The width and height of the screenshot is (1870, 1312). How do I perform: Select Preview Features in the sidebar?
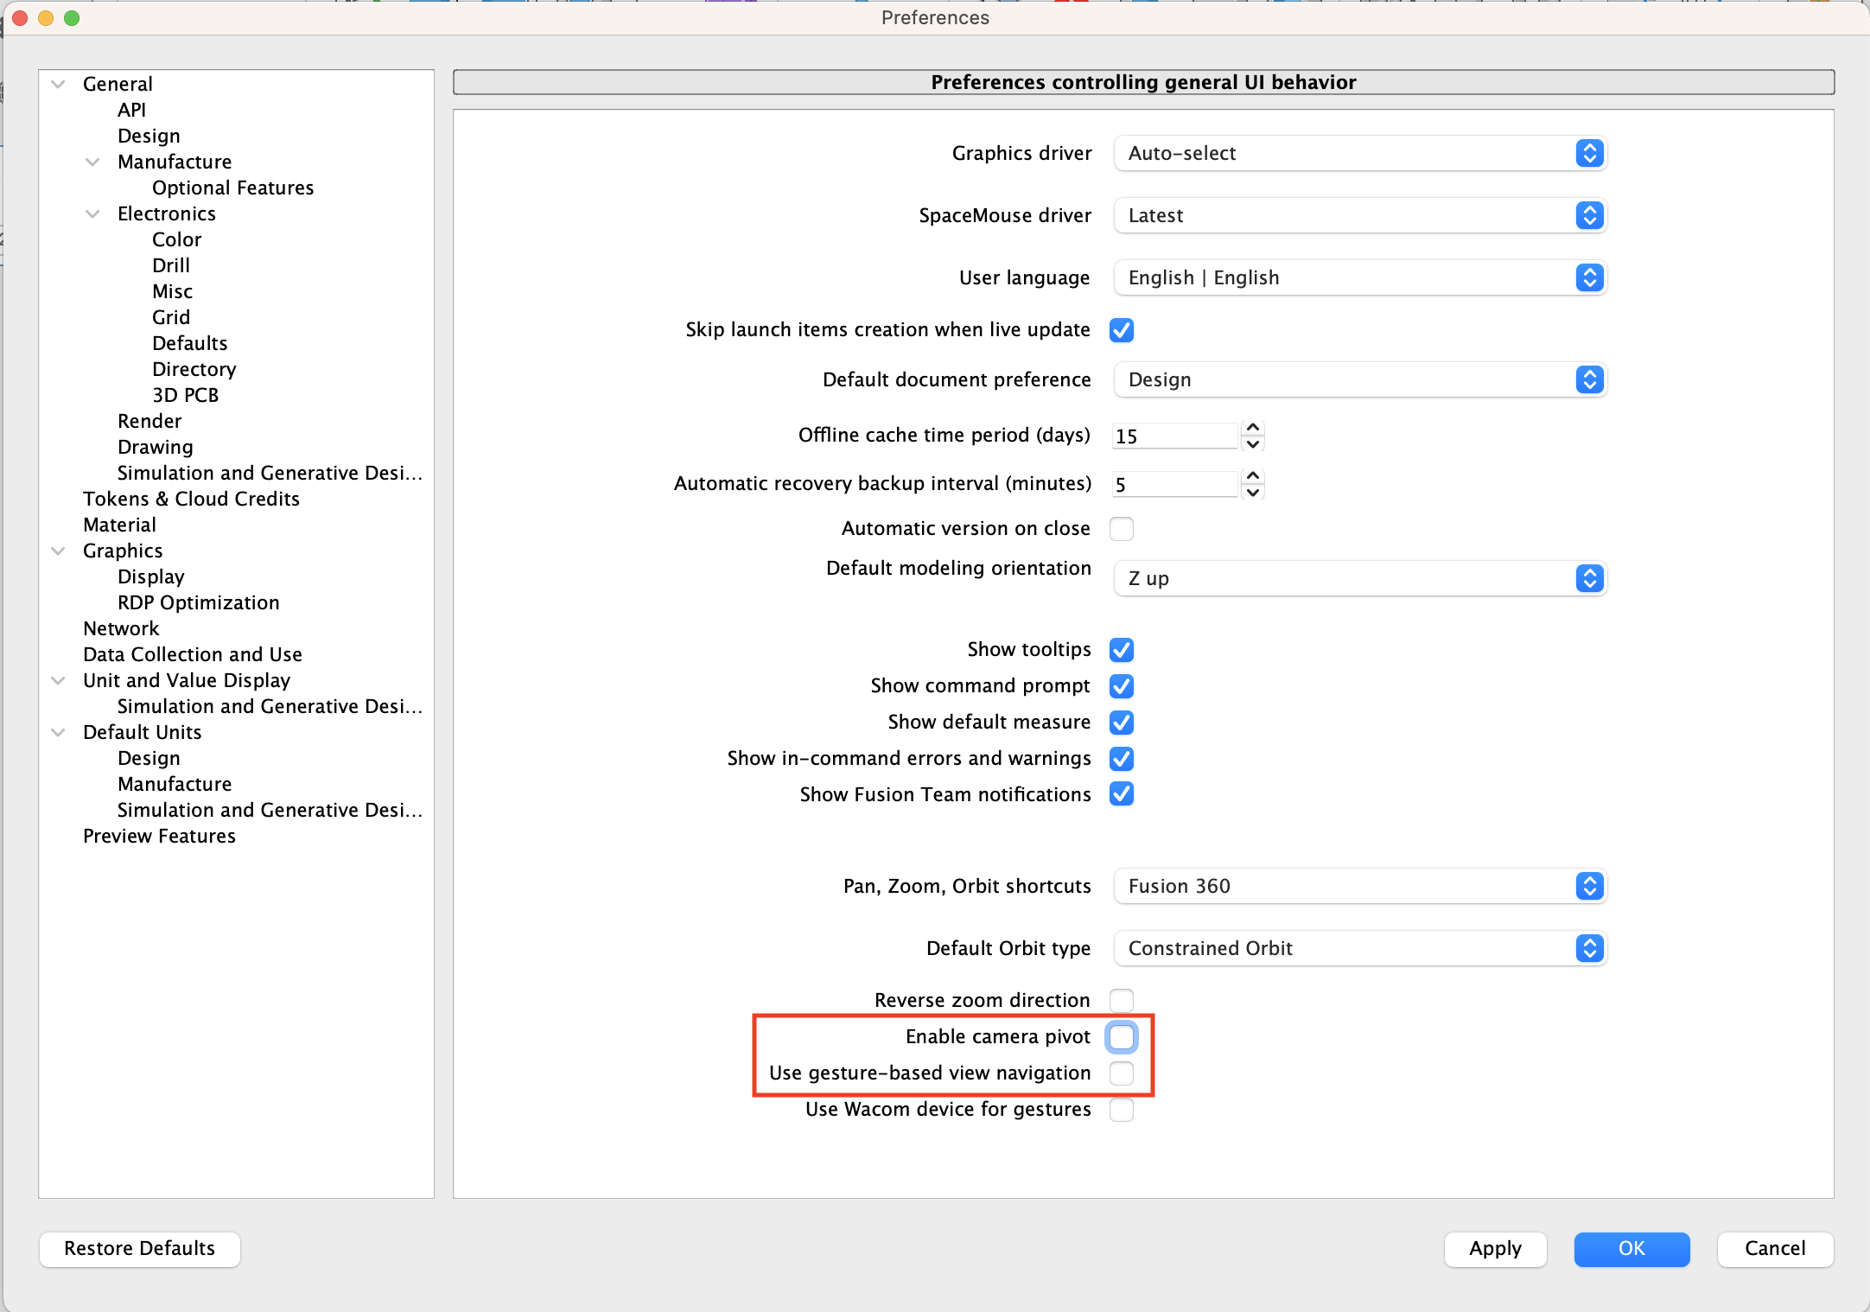(159, 836)
